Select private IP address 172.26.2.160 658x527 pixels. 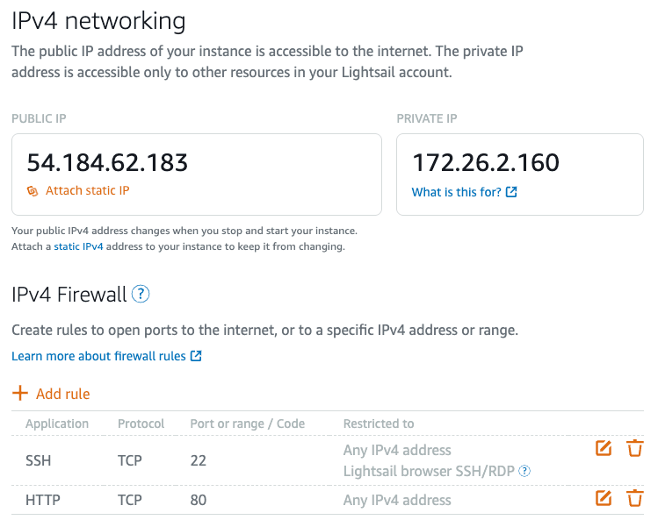tap(486, 162)
